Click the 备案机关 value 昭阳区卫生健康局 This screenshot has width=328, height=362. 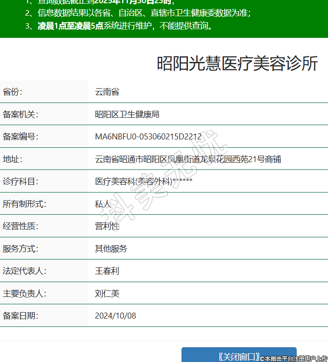pyautogui.click(x=127, y=114)
